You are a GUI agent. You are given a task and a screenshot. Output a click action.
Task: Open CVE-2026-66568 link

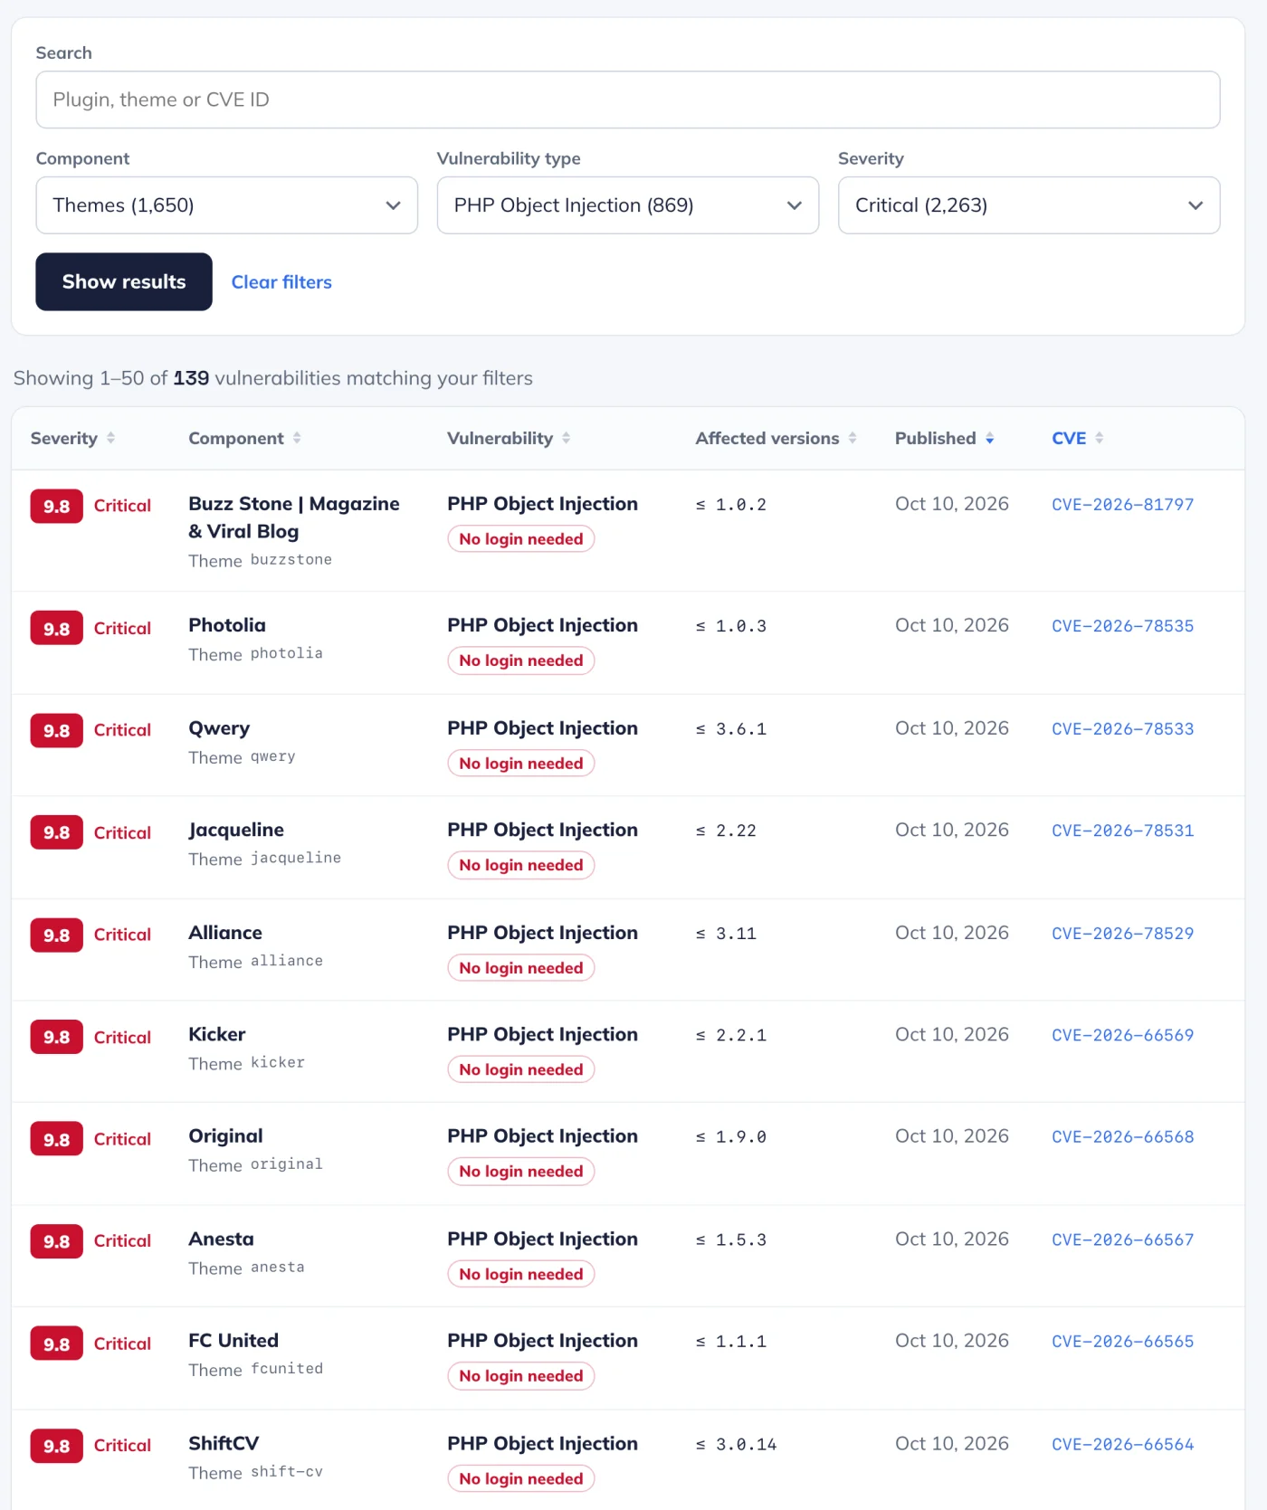[1122, 1137]
